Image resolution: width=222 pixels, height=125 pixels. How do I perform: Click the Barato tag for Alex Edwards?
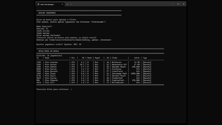click(147, 80)
